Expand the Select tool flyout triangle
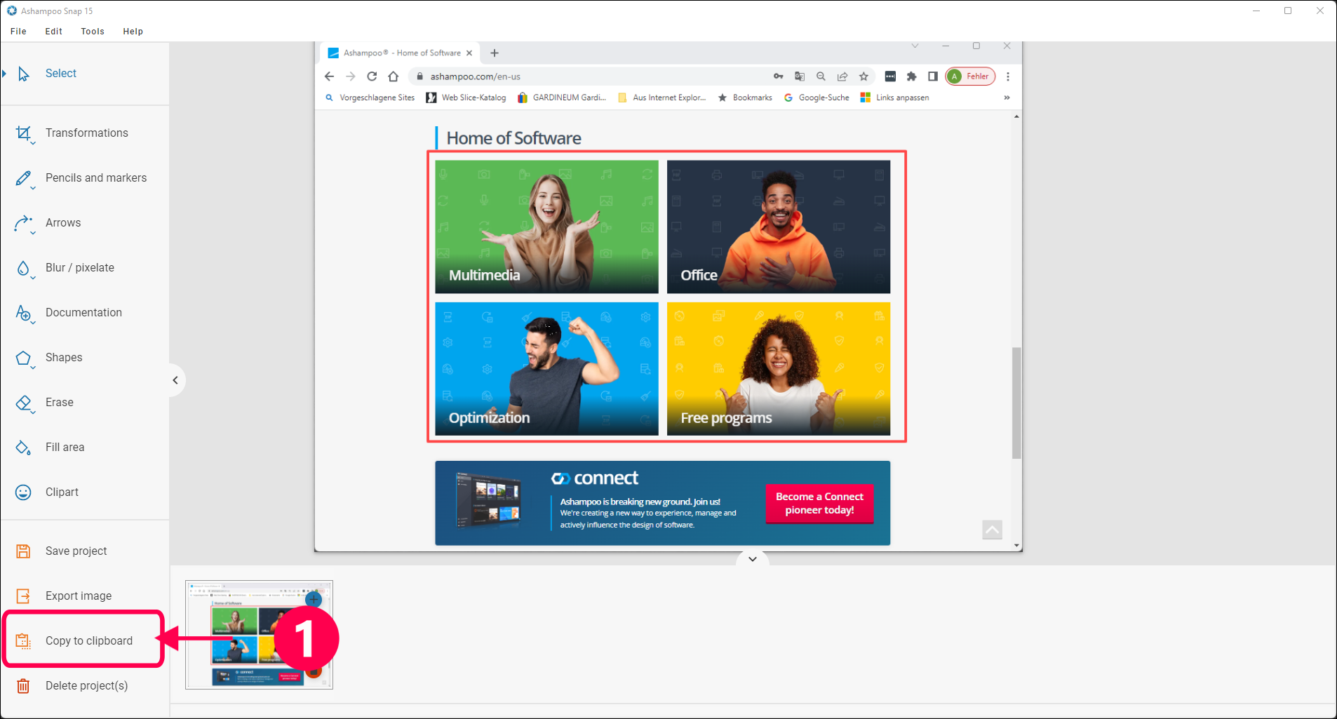The image size is (1337, 719). click(x=4, y=74)
